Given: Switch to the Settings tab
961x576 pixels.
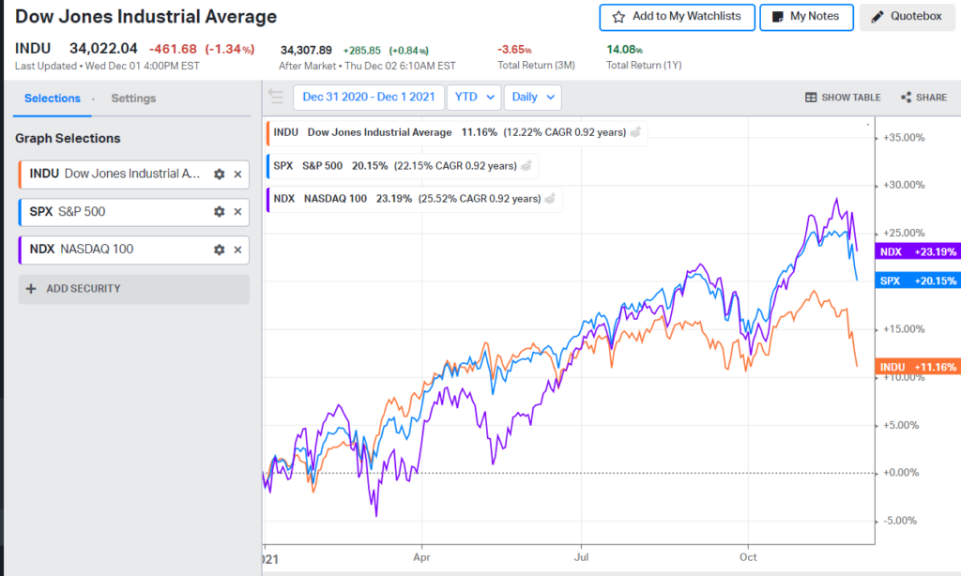Looking at the screenshot, I should point(133,99).
